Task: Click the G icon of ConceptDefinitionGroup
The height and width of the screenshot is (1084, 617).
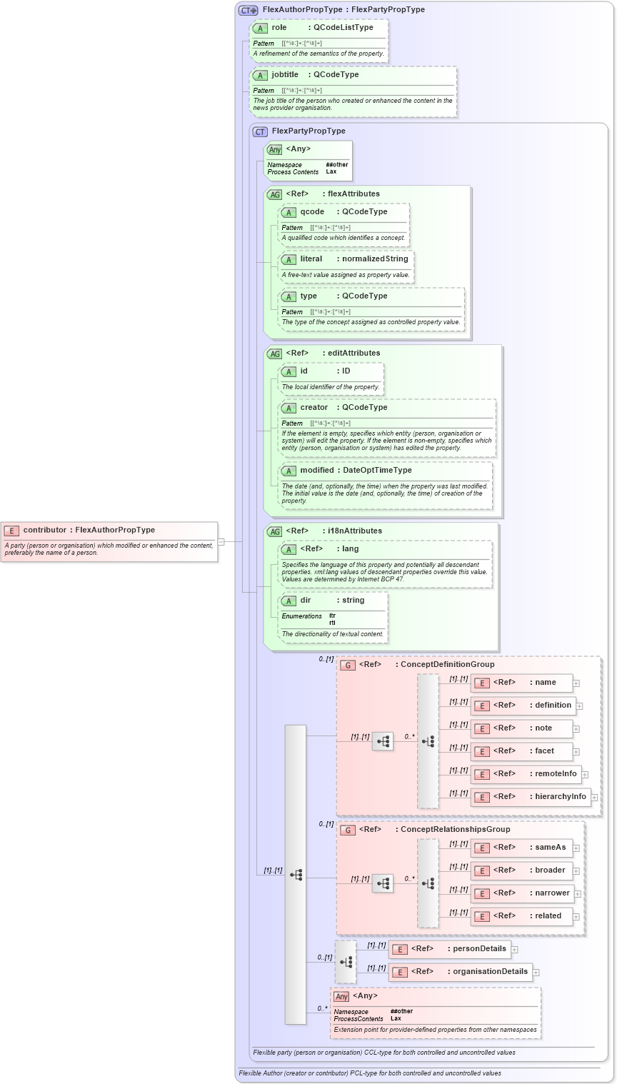Action: click(348, 665)
